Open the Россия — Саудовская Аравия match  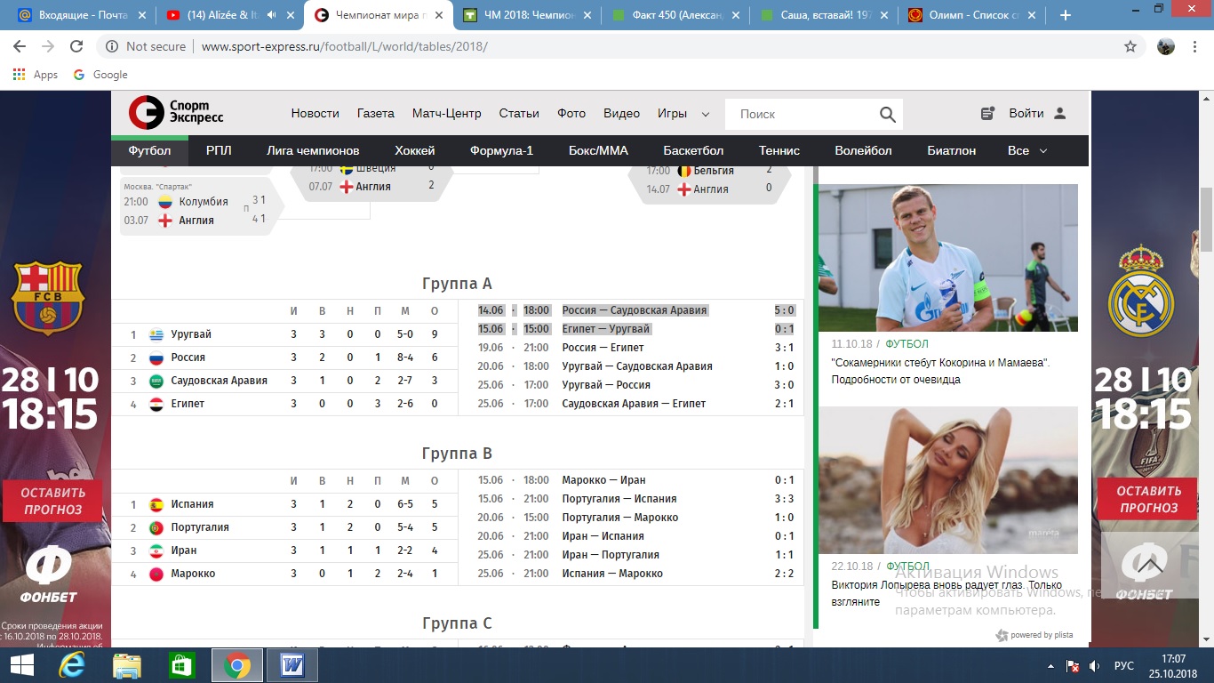[635, 310]
